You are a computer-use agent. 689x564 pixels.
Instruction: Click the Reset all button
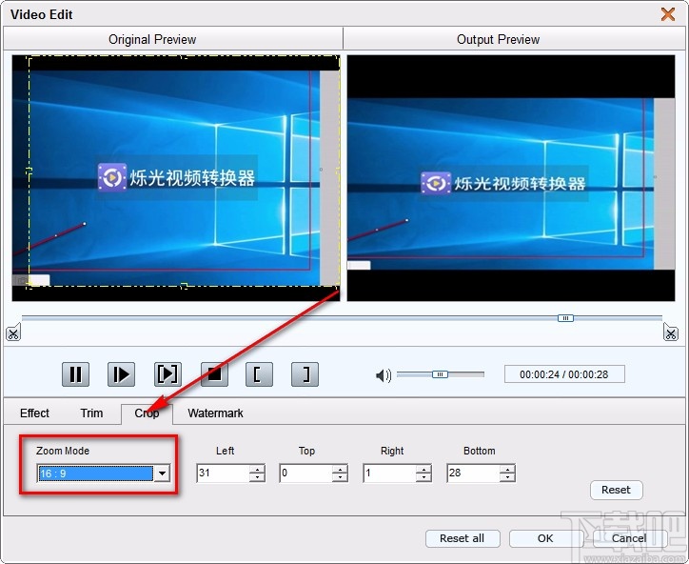click(463, 538)
